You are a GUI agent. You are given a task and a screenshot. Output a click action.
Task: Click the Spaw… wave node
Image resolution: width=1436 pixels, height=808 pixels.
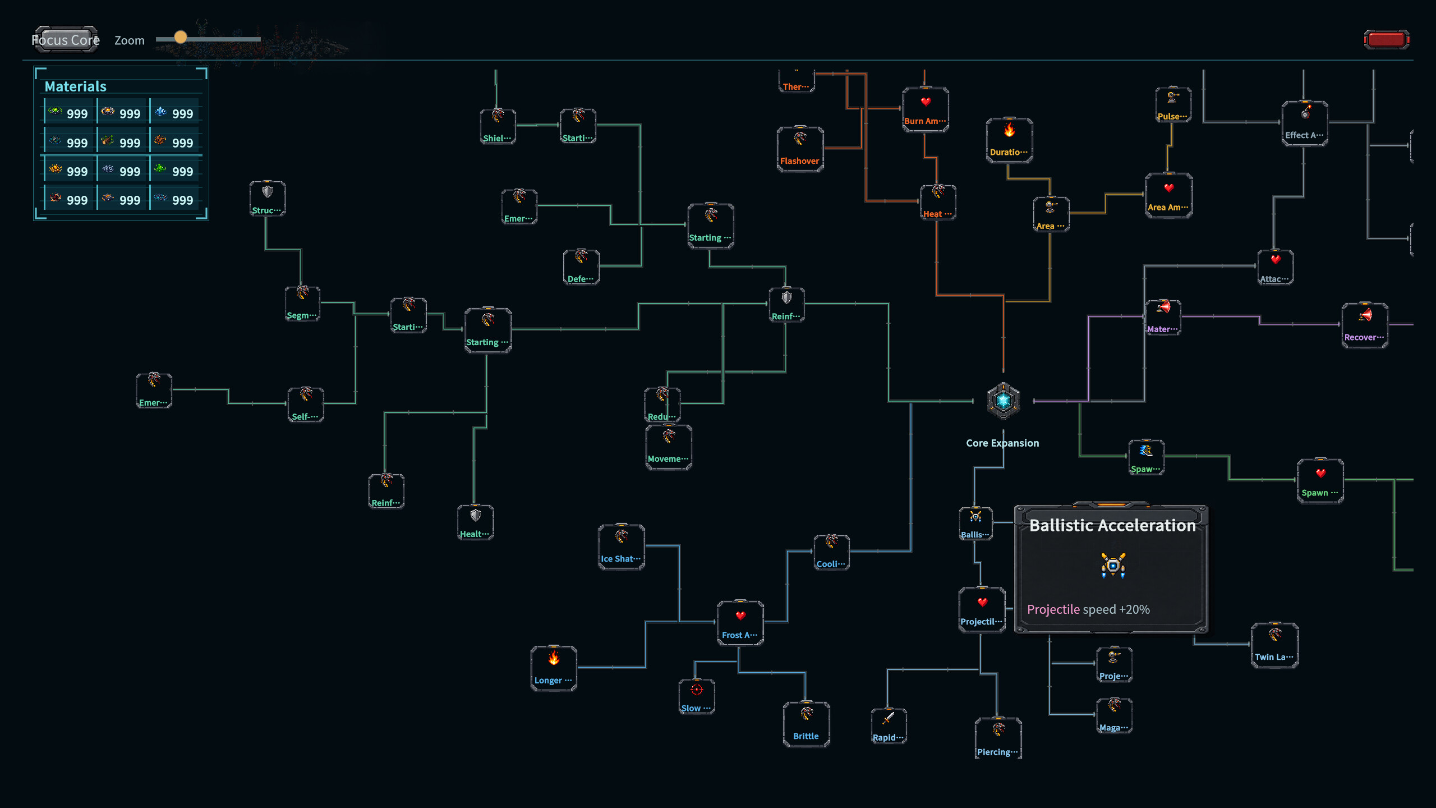click(x=1145, y=457)
